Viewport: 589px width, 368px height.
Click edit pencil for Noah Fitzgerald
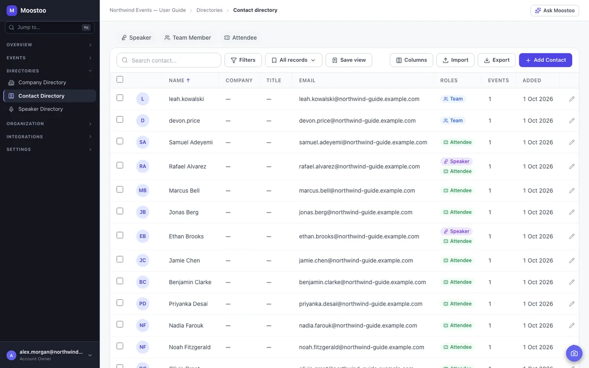(x=572, y=347)
